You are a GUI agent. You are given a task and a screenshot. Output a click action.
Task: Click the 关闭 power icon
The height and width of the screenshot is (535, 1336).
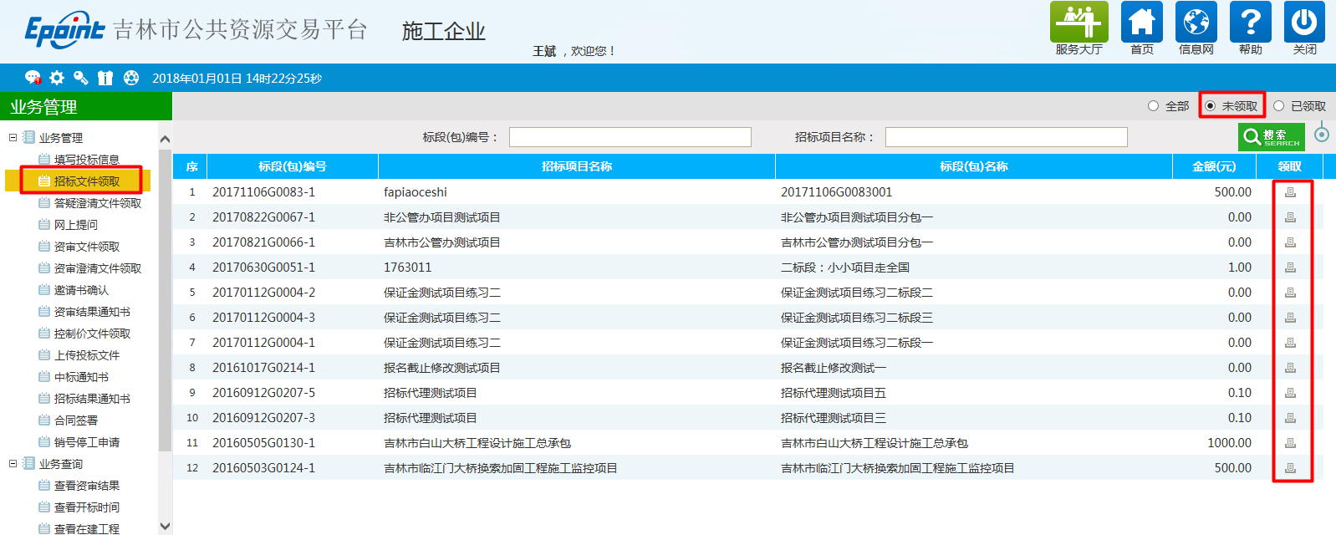(x=1304, y=23)
